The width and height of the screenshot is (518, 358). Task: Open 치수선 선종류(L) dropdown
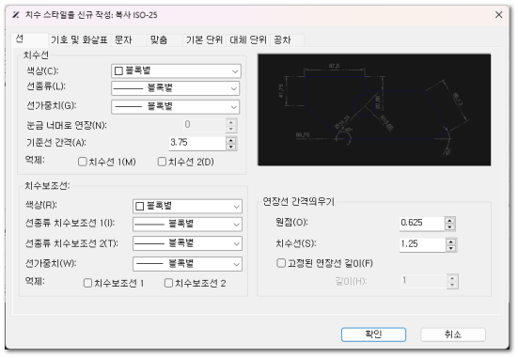[176, 88]
